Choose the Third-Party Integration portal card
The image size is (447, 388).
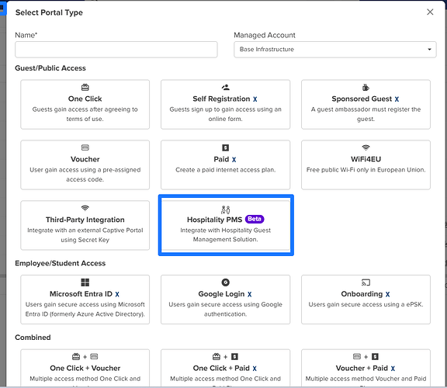85,225
